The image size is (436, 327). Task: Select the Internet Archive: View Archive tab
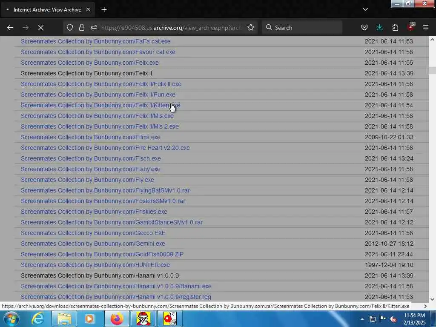47,10
